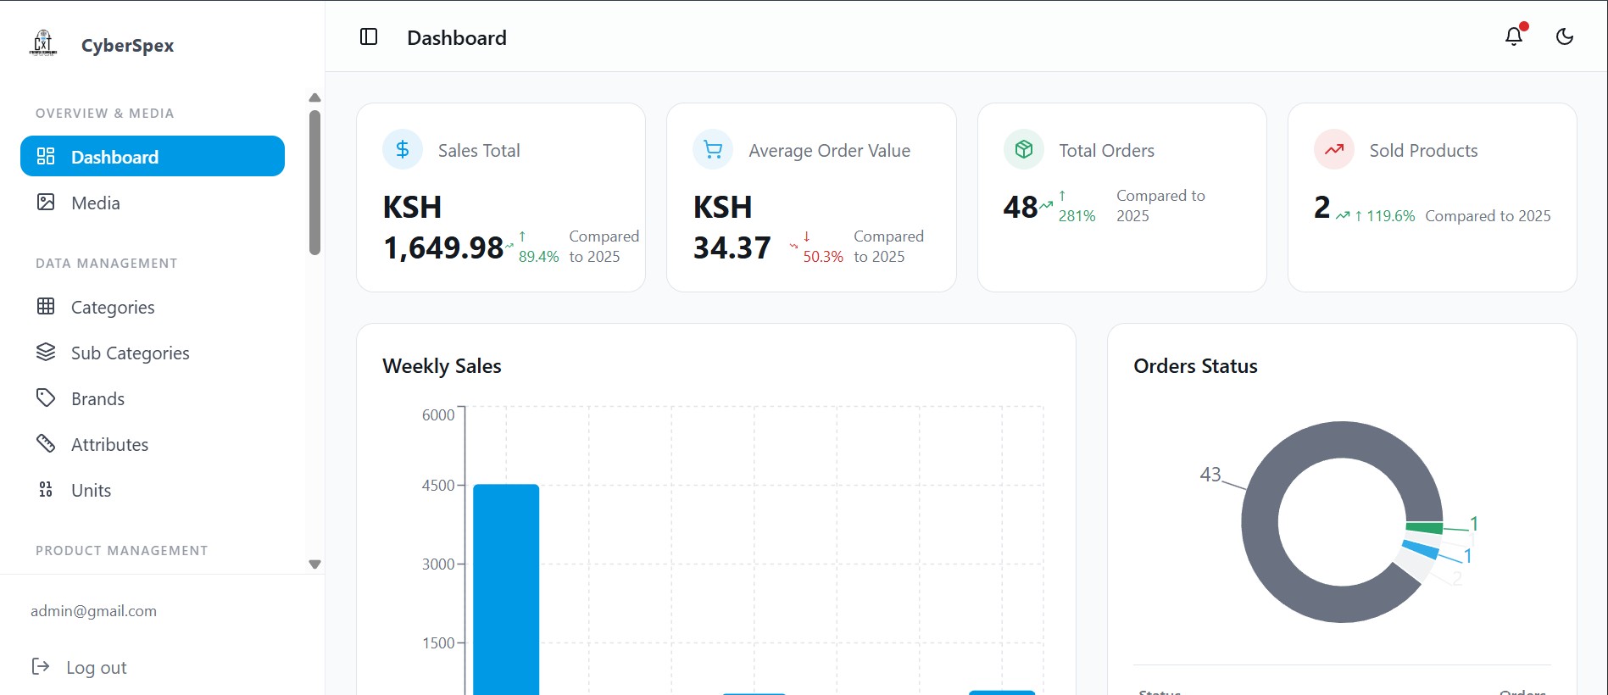The height and width of the screenshot is (695, 1608).
Task: Click the Attributes ruler icon
Action: pyautogui.click(x=46, y=443)
